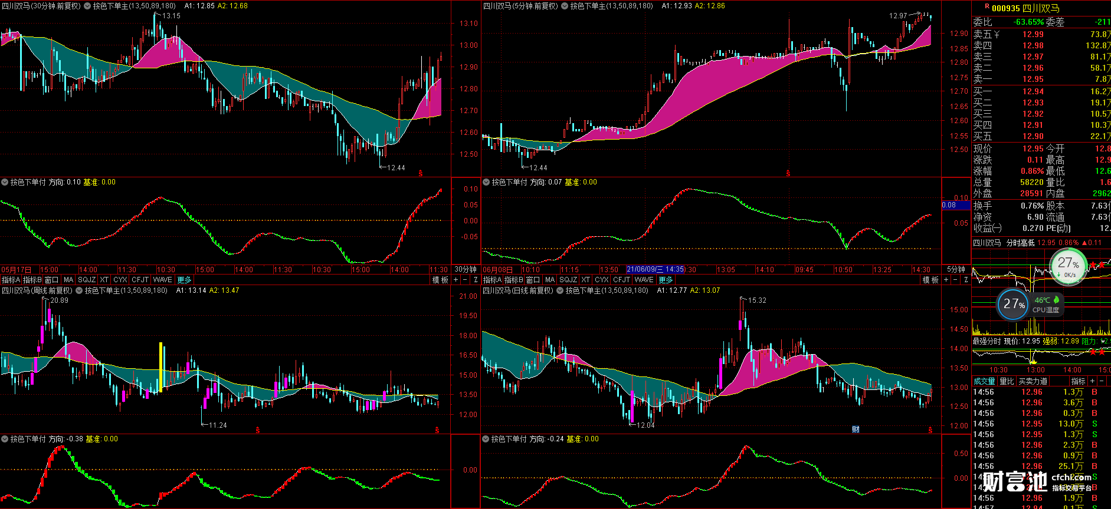Click the Z icon in right toolbar
This screenshot has height=509, width=1111.
[x=965, y=280]
